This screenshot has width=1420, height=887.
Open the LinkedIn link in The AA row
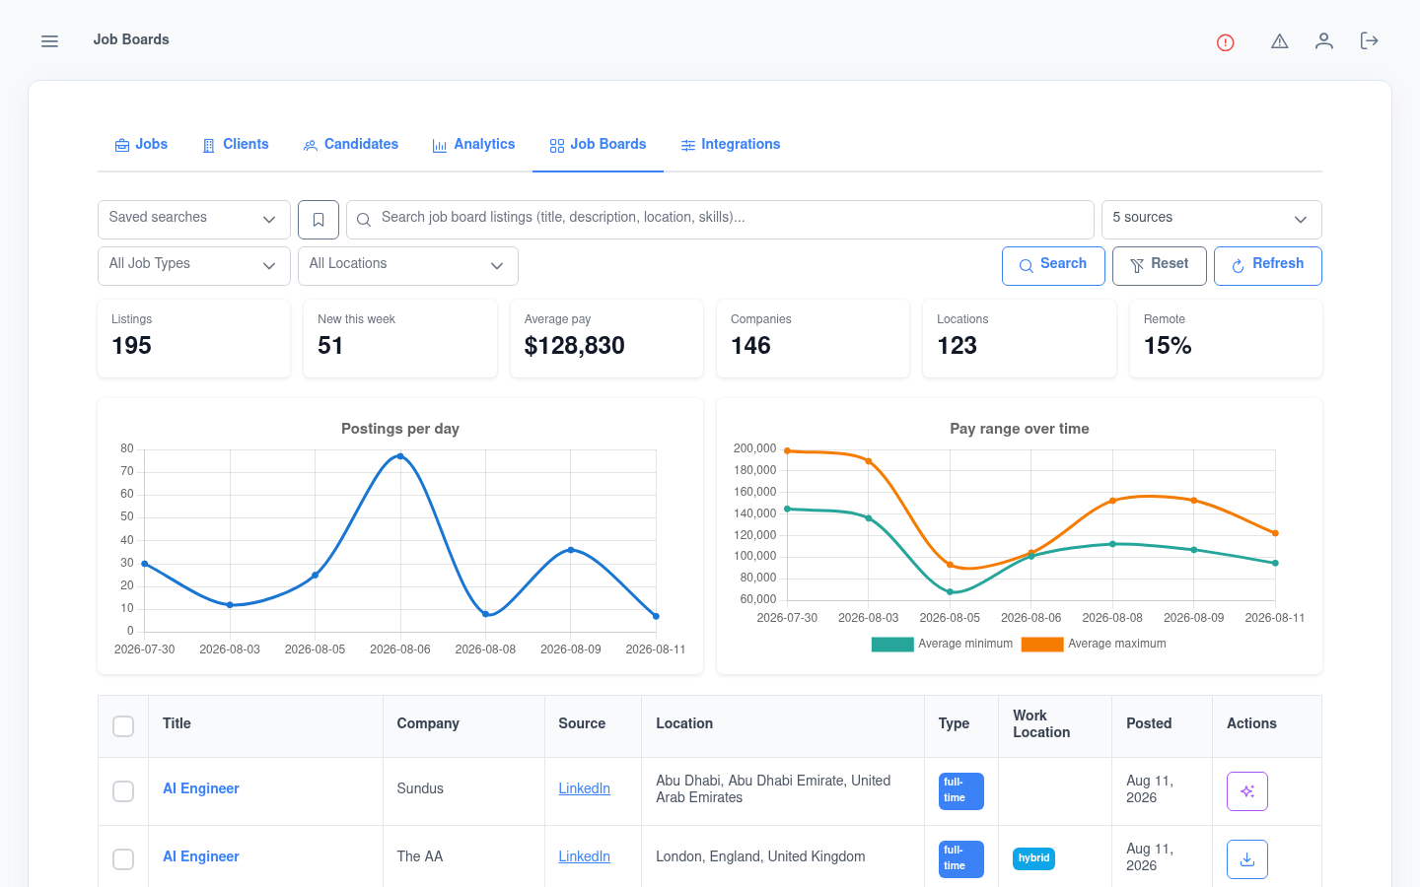coord(584,856)
